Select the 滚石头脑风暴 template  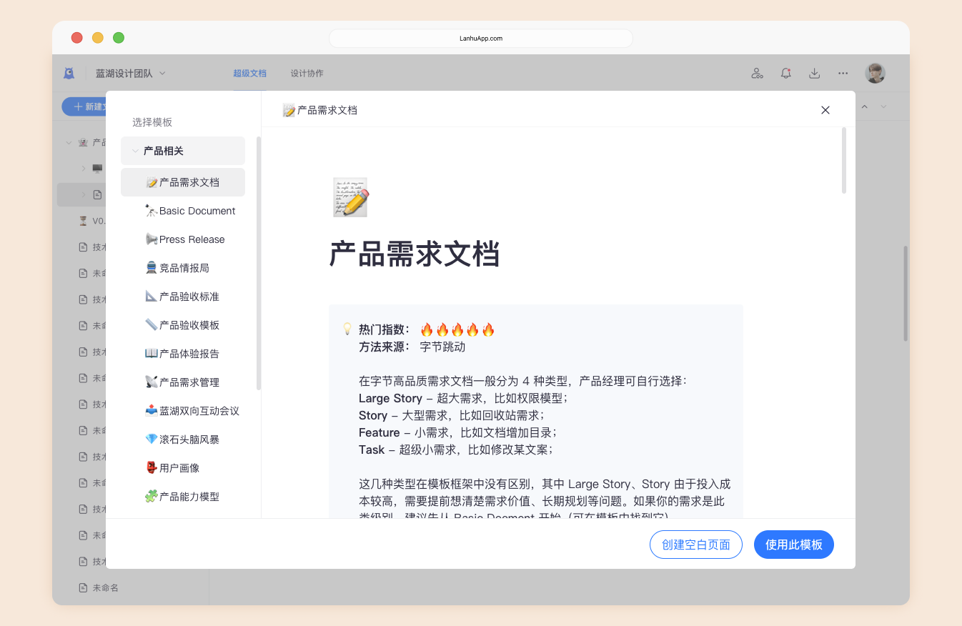click(188, 439)
